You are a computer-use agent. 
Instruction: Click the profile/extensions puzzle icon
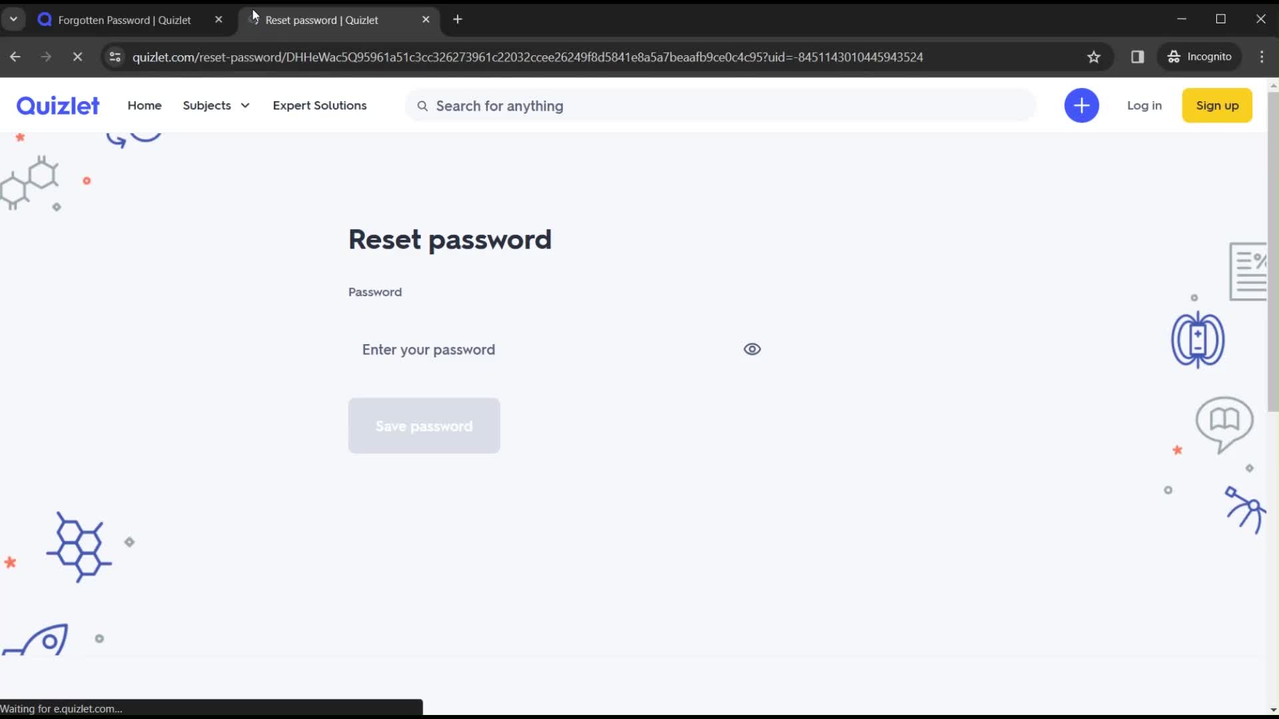1138,56
